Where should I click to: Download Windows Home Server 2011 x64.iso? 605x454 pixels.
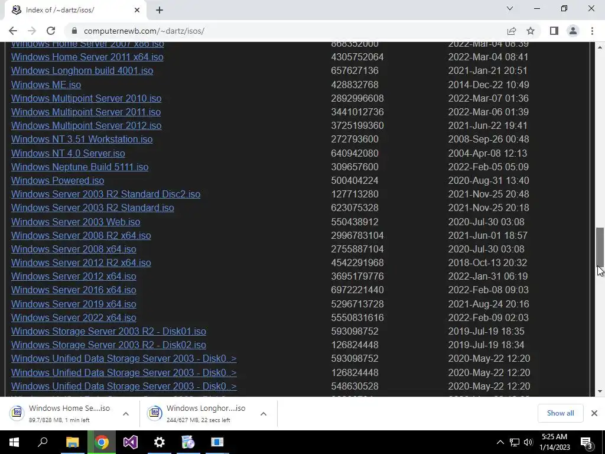(87, 57)
